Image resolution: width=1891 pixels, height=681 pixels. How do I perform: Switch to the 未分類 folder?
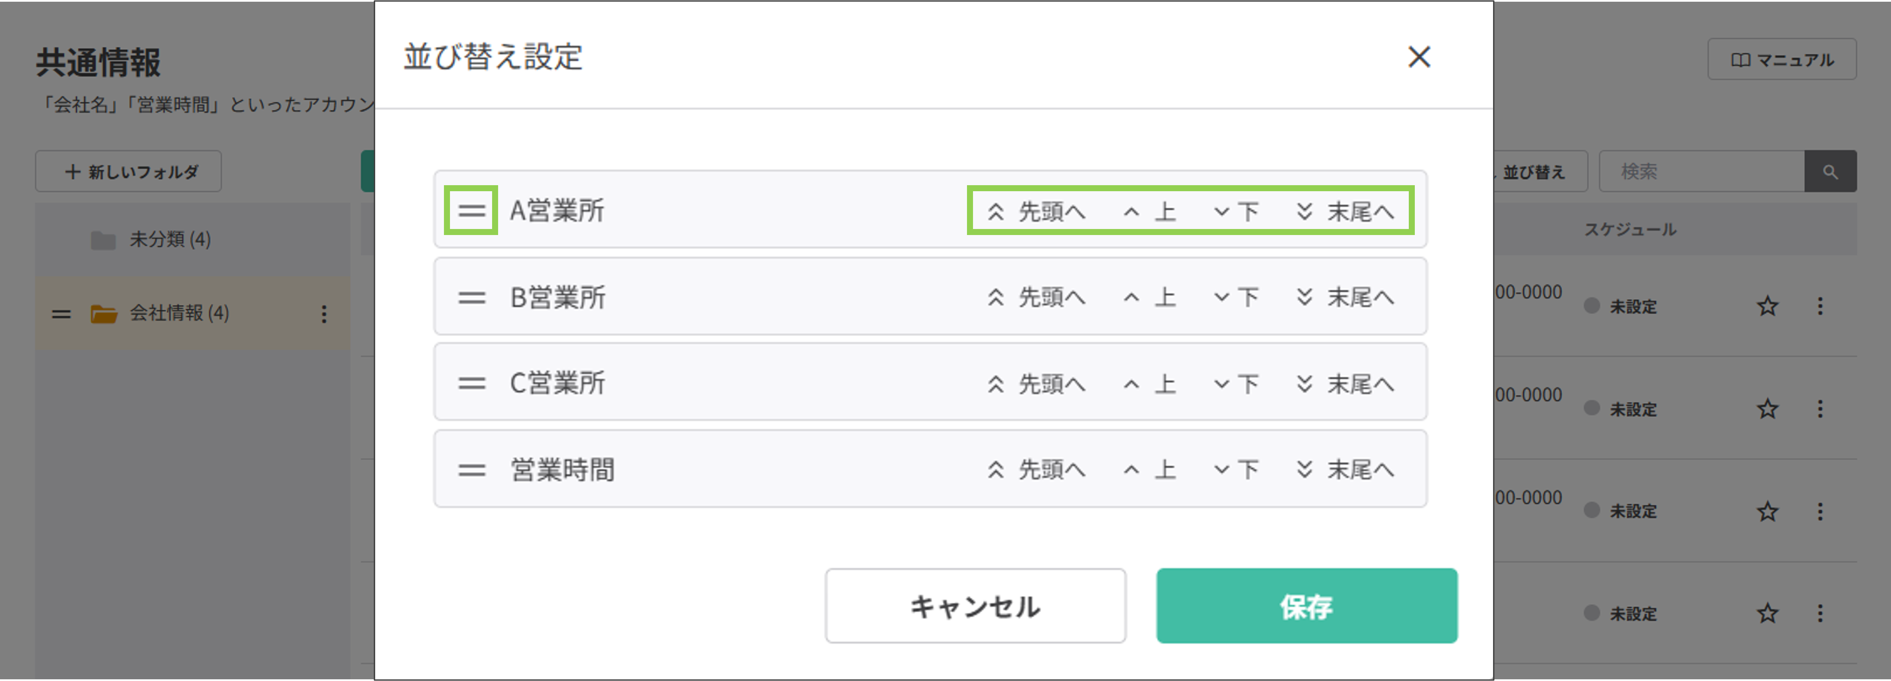click(170, 239)
